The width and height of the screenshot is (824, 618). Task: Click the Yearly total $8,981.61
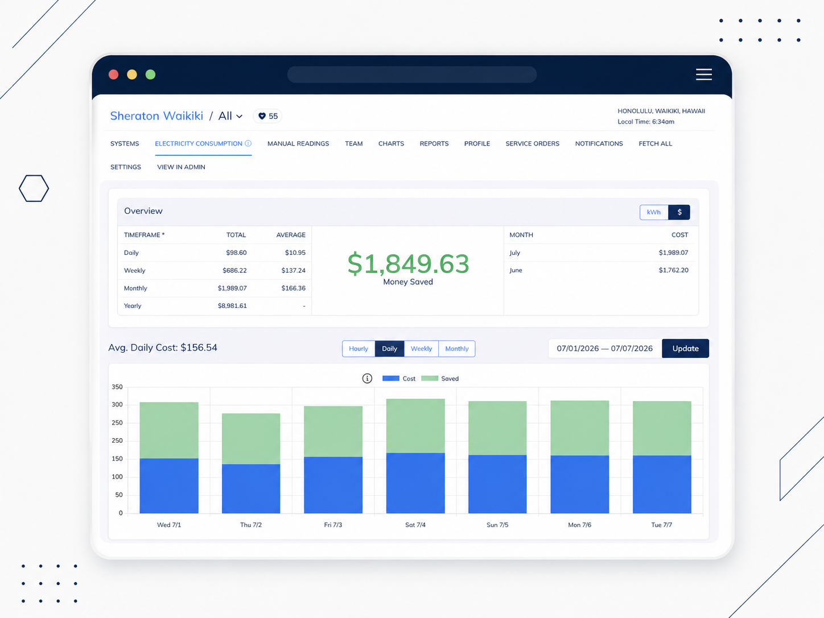pos(232,306)
